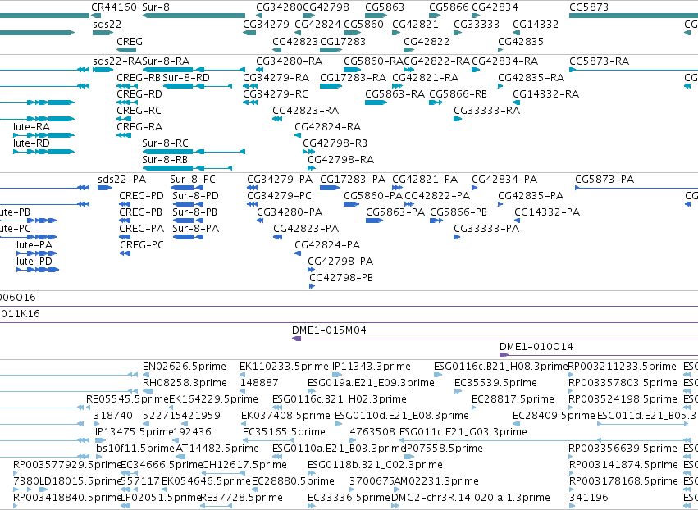
Task: Click the sds22-PA protein label
Action: pos(122,180)
